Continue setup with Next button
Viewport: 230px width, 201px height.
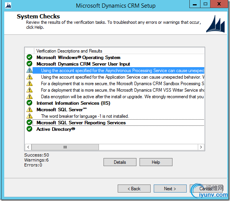coord(170,188)
